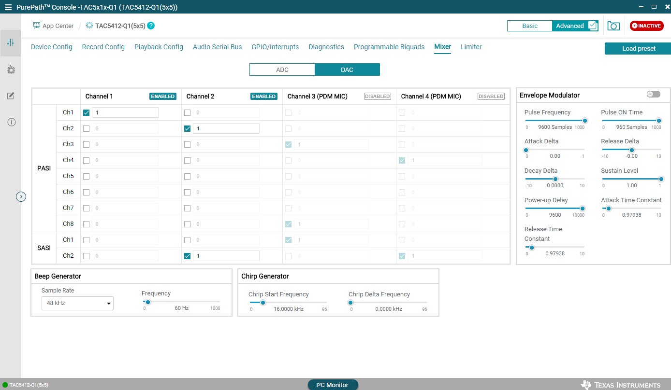Expand the I²C Monitor panel
Viewport: 671px width, 390px height.
tap(333, 385)
